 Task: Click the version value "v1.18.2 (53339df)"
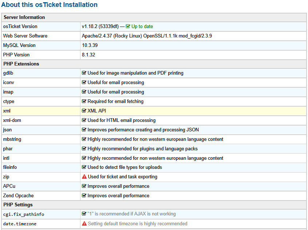click(x=100, y=26)
